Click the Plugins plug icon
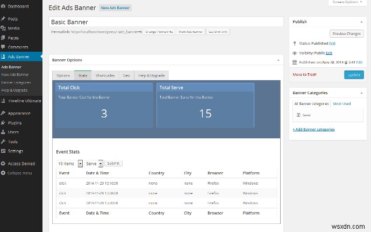371x232 pixels. (x=3, y=123)
